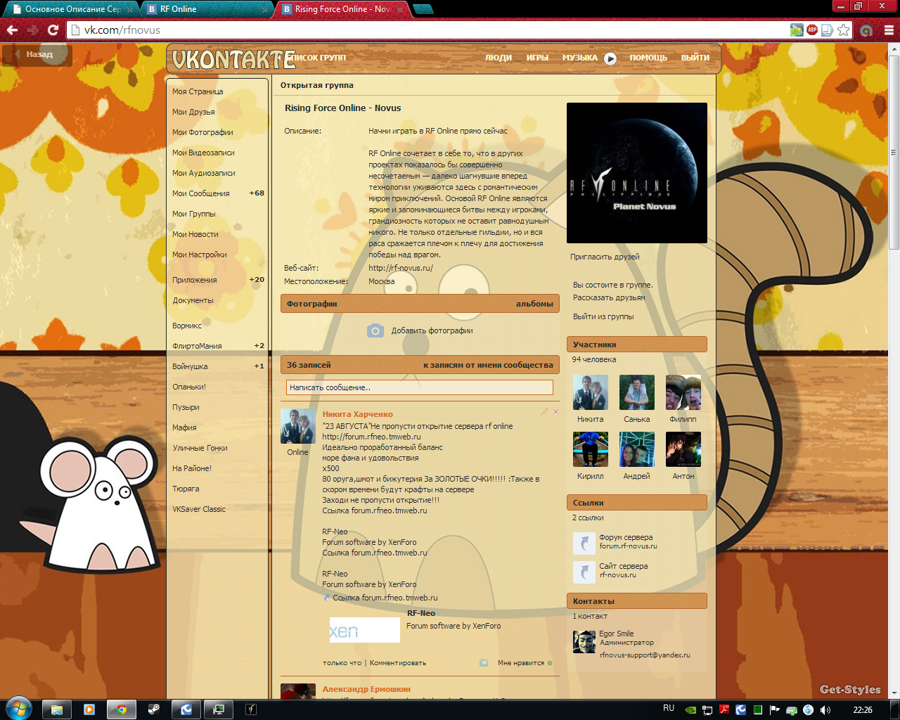Click the NVIDIA tray icon
This screenshot has width=900, height=720.
click(x=690, y=710)
